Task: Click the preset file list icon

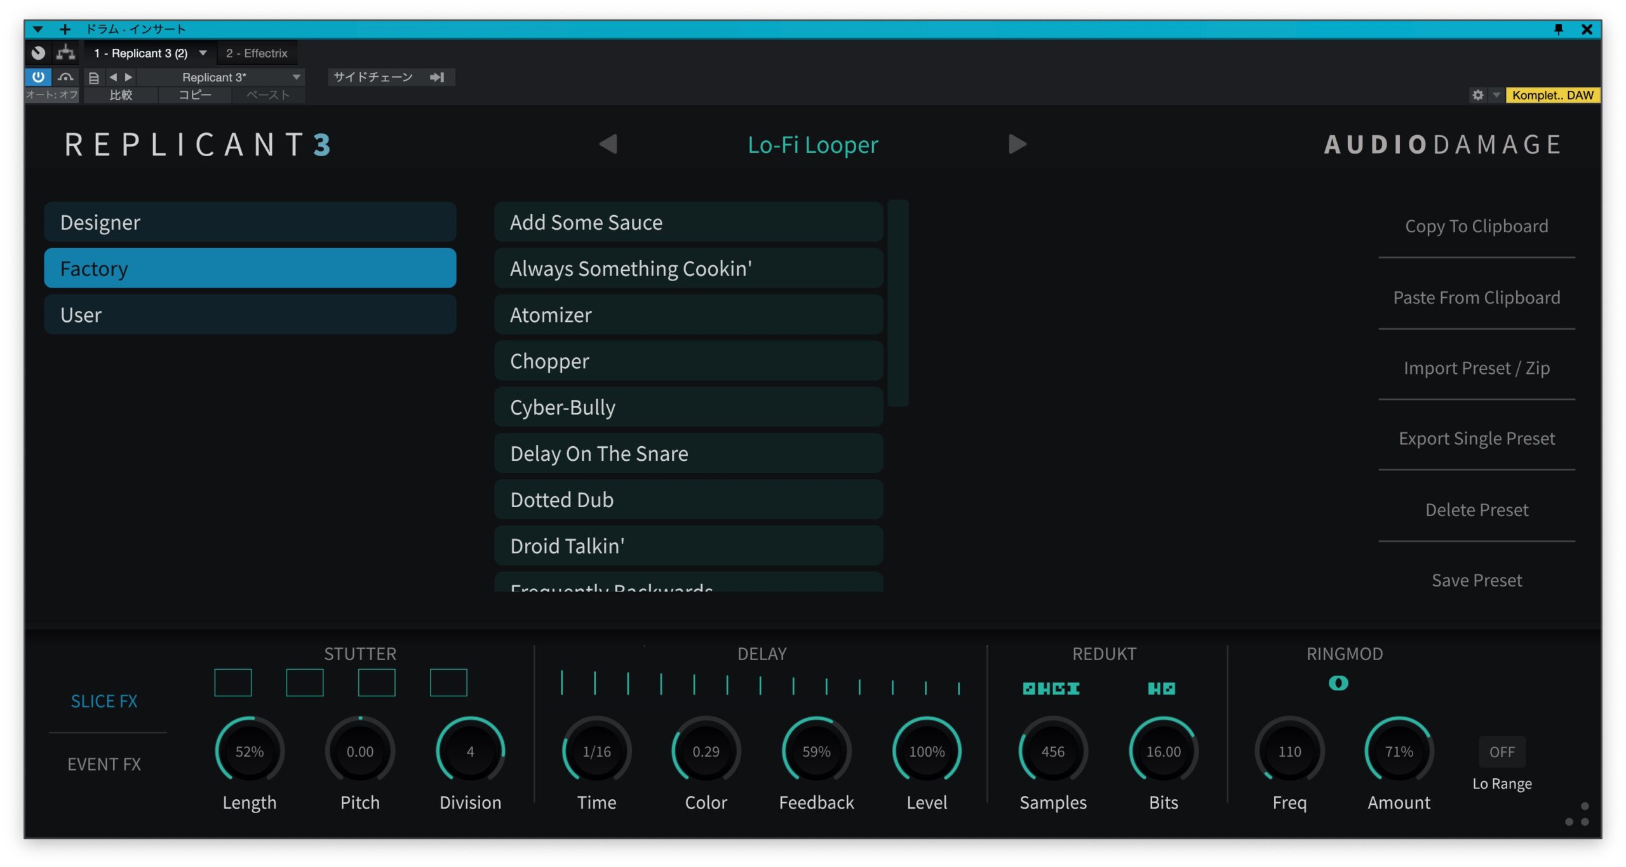Action: [x=94, y=77]
